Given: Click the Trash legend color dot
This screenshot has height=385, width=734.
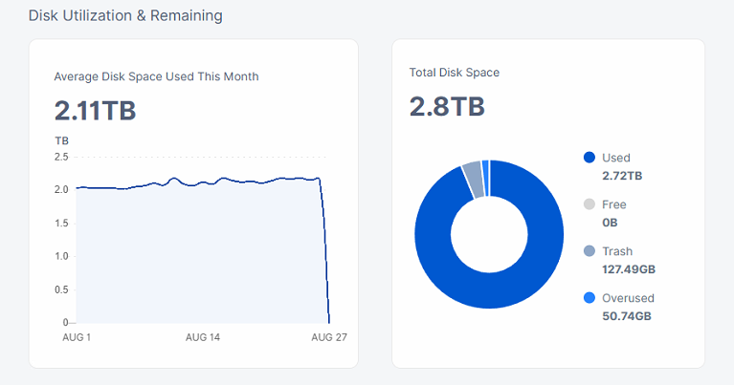Looking at the screenshot, I should tap(589, 251).
